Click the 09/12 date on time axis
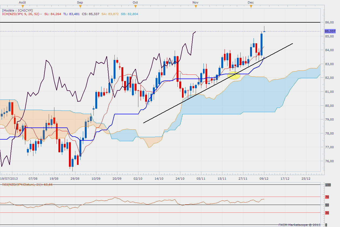 click(264, 178)
